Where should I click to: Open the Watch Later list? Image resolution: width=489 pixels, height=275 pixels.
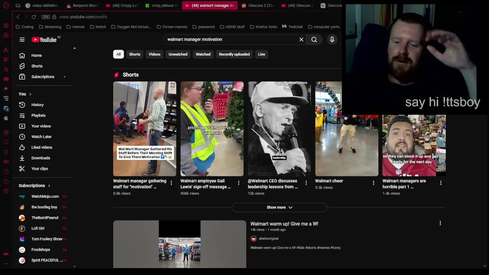click(x=41, y=137)
